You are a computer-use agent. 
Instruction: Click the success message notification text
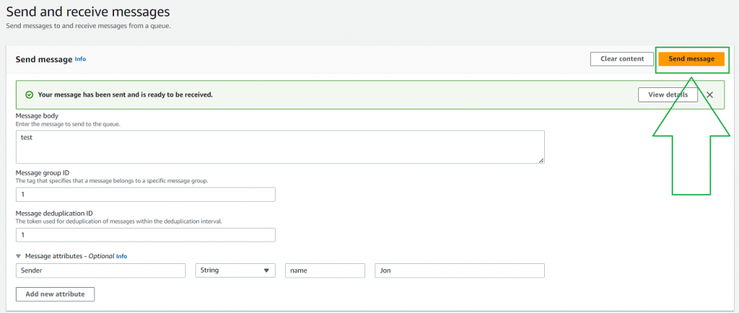[x=125, y=94]
